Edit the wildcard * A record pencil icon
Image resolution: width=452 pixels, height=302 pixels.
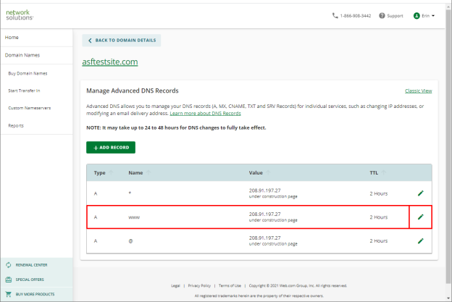click(421, 193)
